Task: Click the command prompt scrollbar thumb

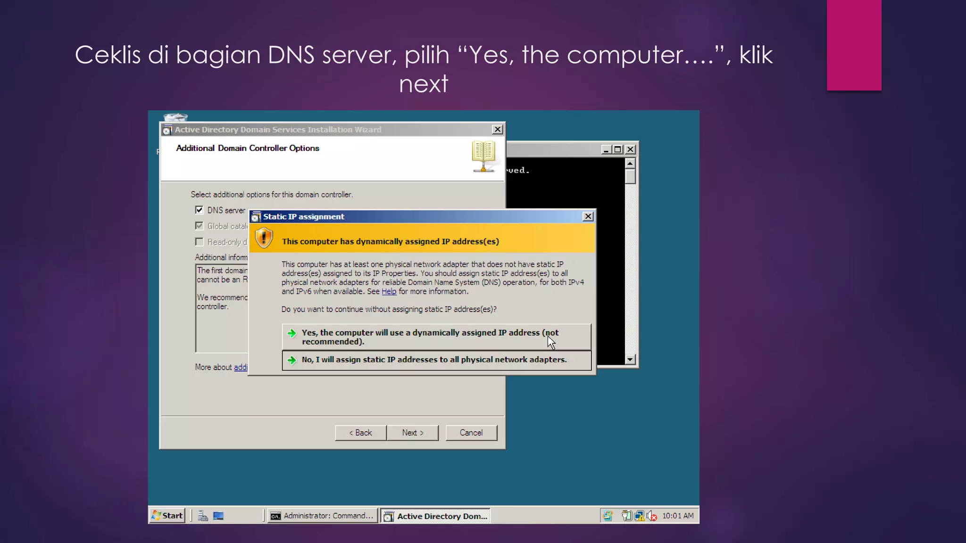Action: click(630, 176)
